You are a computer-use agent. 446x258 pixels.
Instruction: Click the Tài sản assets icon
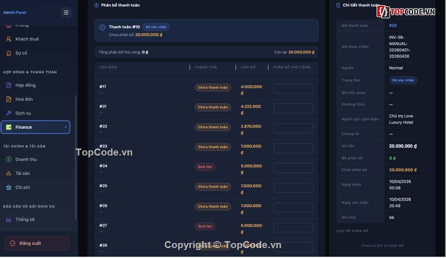point(9,173)
